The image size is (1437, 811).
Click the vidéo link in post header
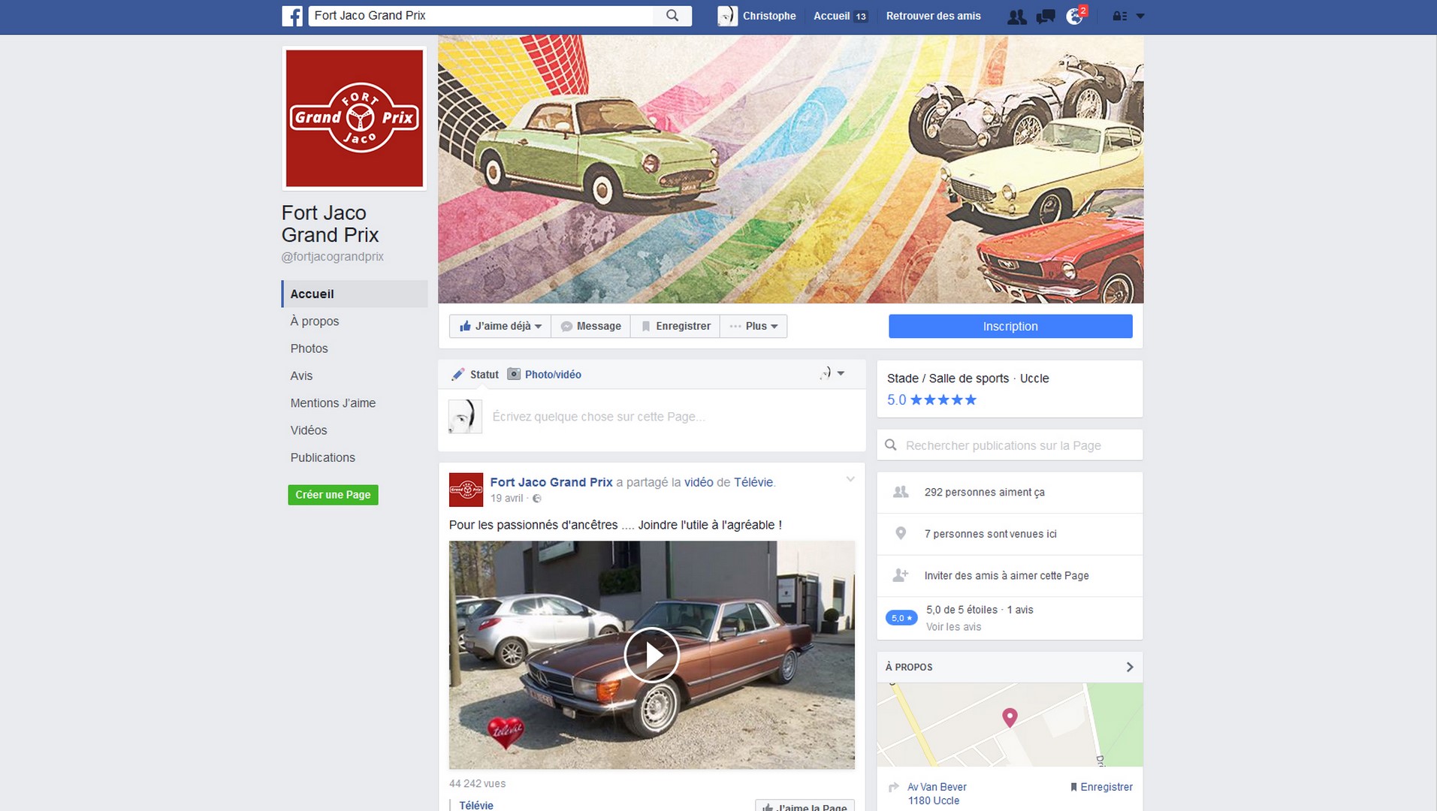click(x=699, y=482)
